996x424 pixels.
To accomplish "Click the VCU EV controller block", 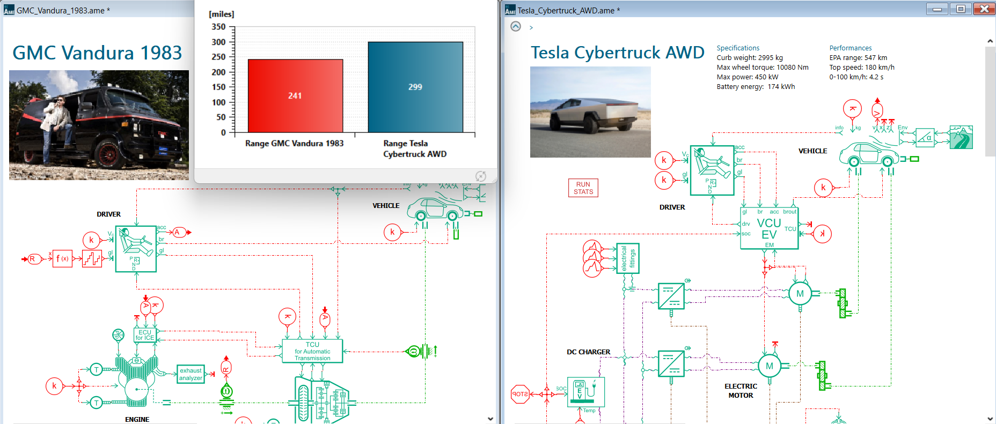I will [x=769, y=228].
